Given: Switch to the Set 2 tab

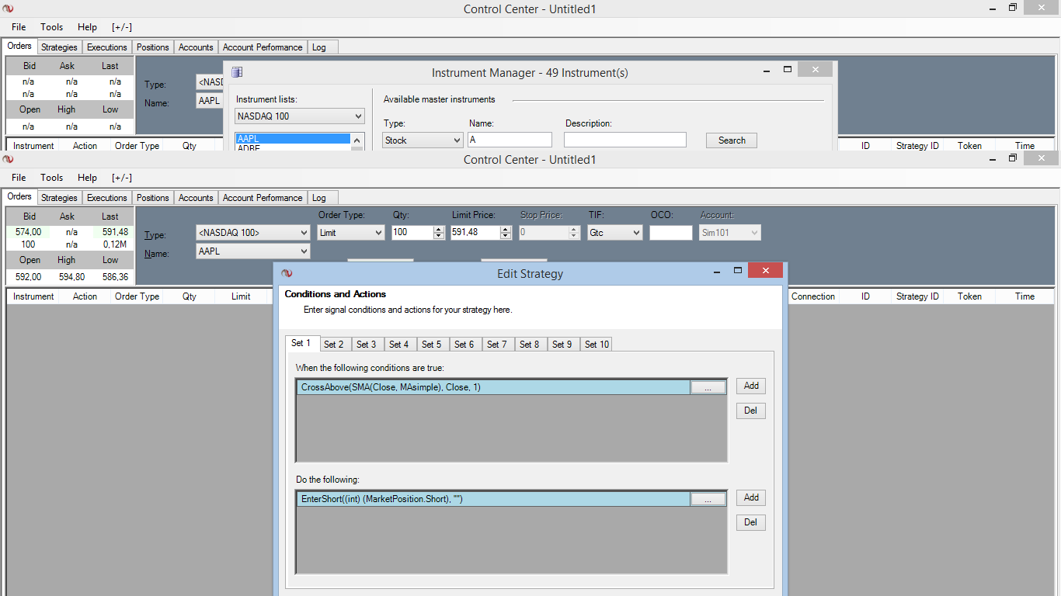Looking at the screenshot, I should click(334, 345).
